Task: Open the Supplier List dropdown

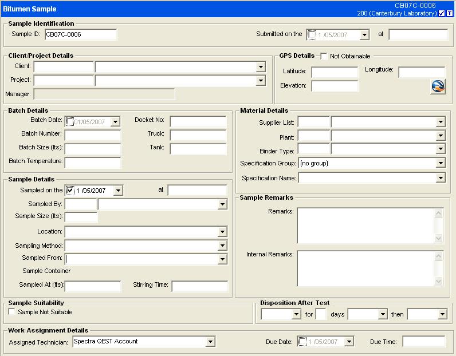Action: click(x=440, y=122)
